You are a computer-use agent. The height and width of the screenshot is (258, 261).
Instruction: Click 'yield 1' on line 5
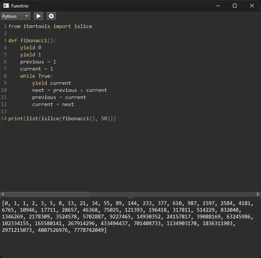click(31, 55)
